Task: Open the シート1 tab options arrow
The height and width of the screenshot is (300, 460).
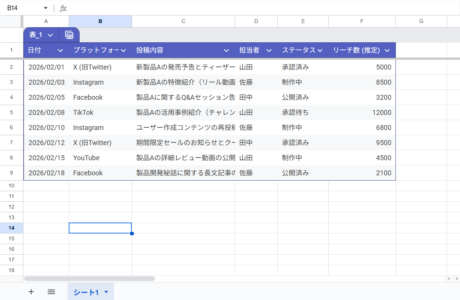Action: click(x=106, y=292)
